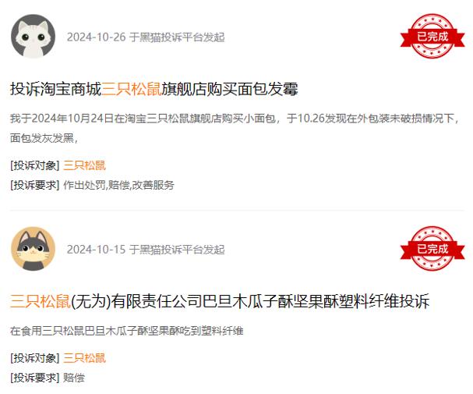Click first [投诉要求] label
This screenshot has width=473, height=394.
pos(35,185)
